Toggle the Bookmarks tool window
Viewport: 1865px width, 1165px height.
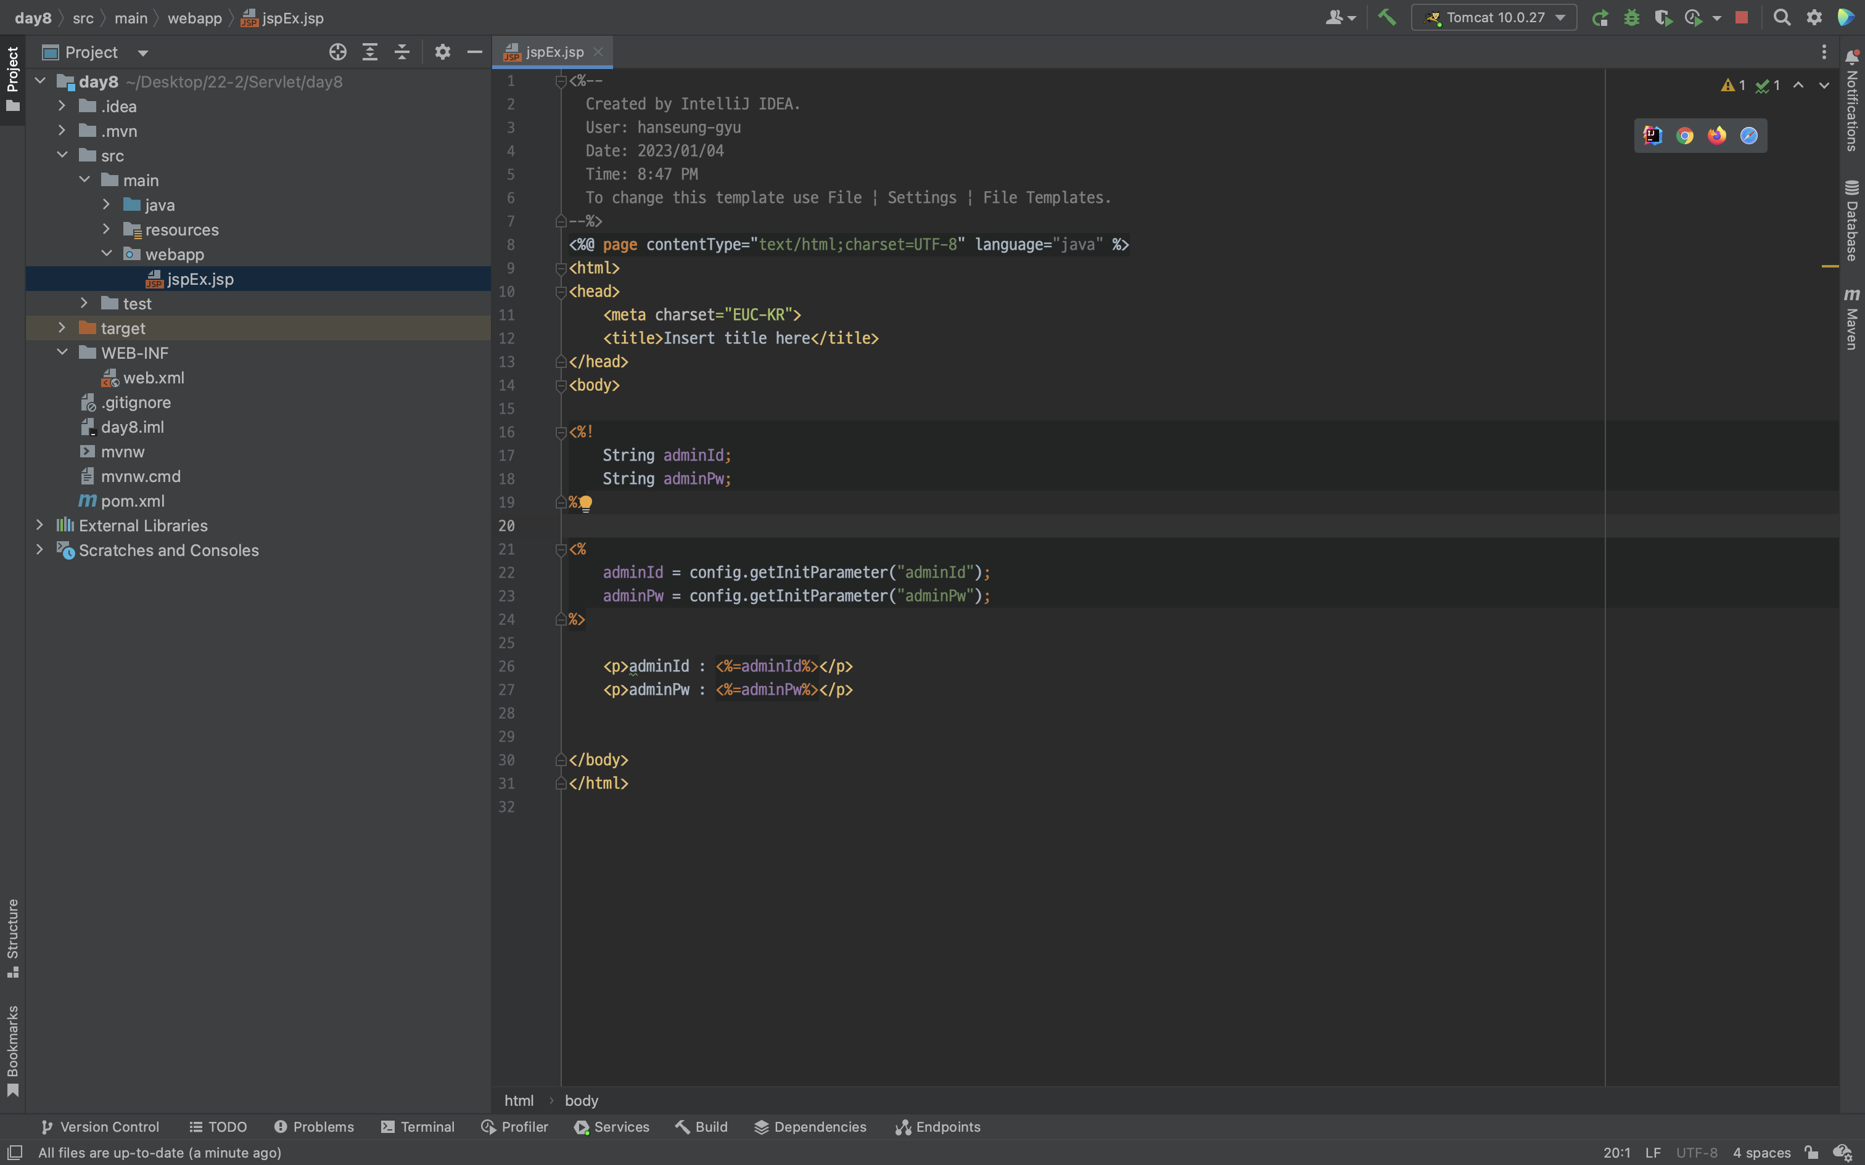(12, 1049)
